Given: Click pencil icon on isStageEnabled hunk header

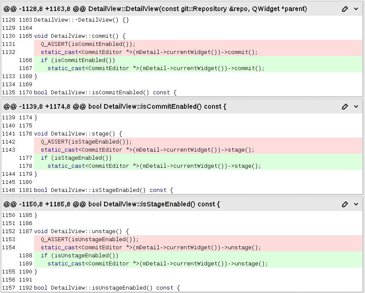Looking at the screenshot, I should pos(345,204).
